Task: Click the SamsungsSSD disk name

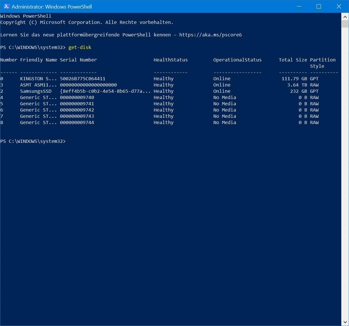Action: point(36,91)
